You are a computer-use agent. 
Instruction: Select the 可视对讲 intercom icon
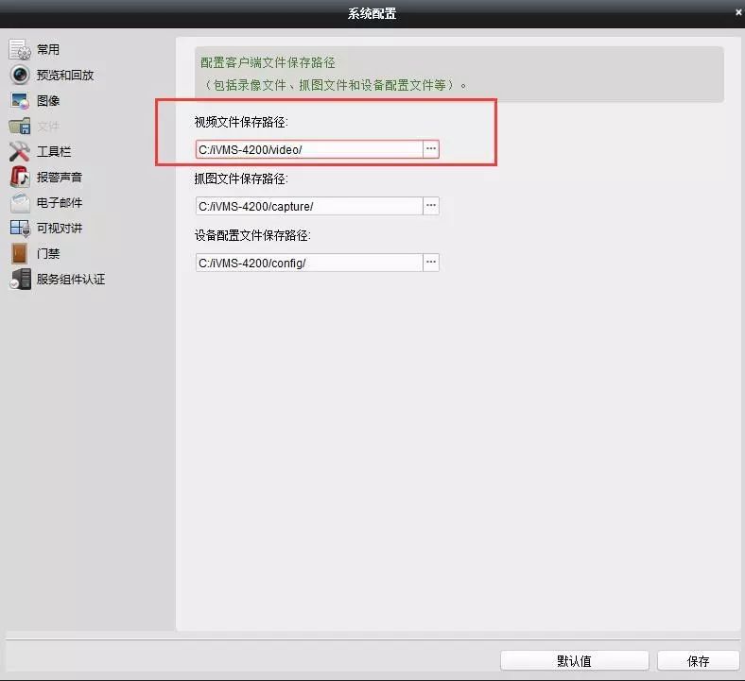(20, 228)
